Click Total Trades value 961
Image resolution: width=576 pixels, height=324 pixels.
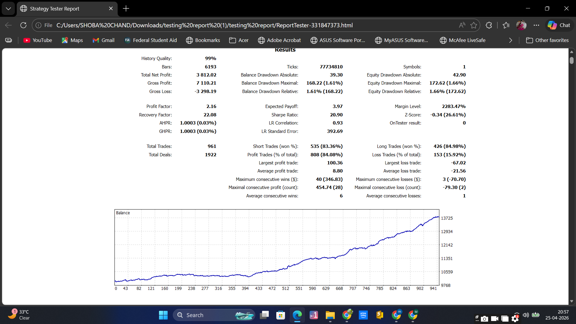point(212,146)
